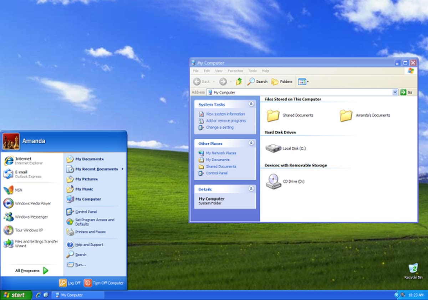Expand All Programs menu
Screen dimensions: 428x300
coord(32,271)
